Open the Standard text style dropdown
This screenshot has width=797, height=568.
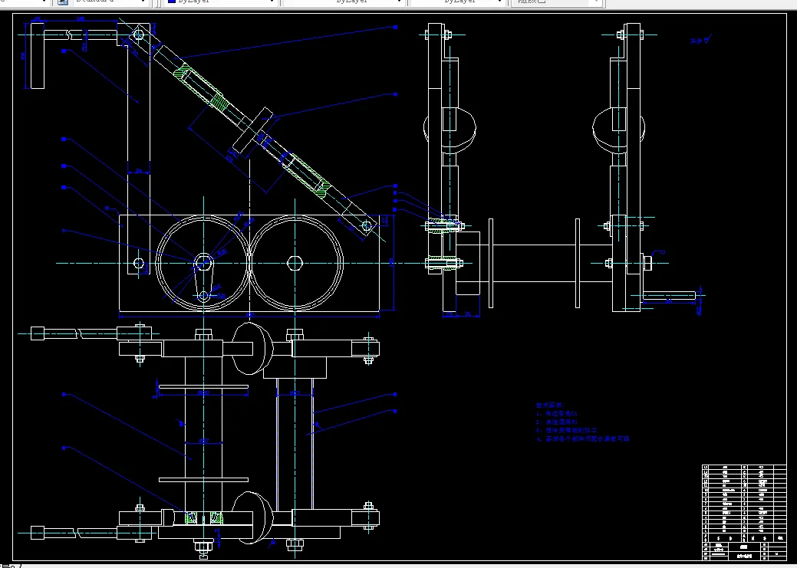pyautogui.click(x=110, y=2)
